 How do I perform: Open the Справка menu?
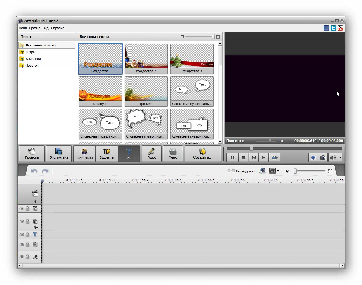57,28
